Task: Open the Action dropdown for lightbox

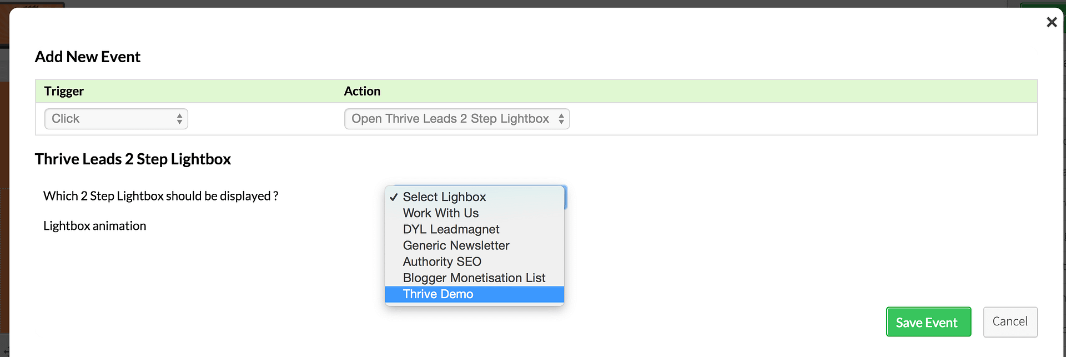Action: coord(457,119)
